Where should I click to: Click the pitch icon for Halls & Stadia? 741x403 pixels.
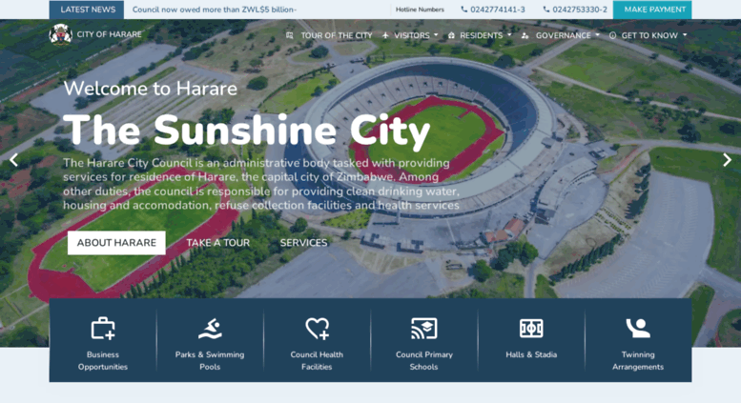pos(531,329)
